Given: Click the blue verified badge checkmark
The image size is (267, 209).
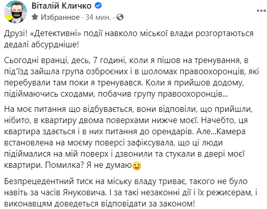Looking at the screenshot, I should coord(98,6).
